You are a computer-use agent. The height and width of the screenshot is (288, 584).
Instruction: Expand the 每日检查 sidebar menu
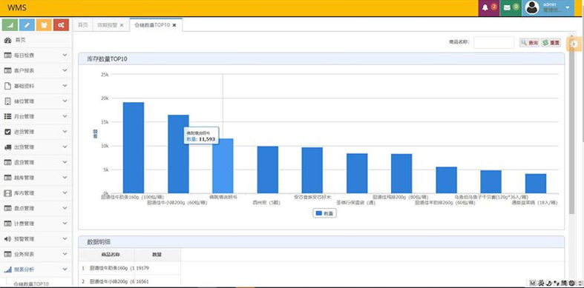click(36, 56)
